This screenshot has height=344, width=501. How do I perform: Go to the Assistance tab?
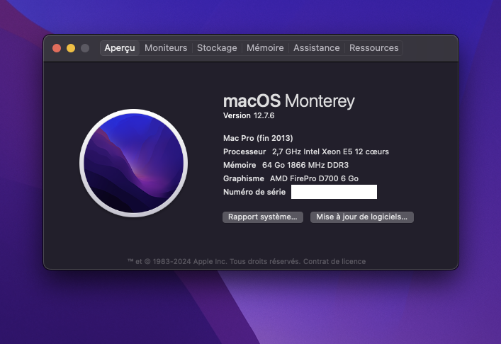point(317,48)
